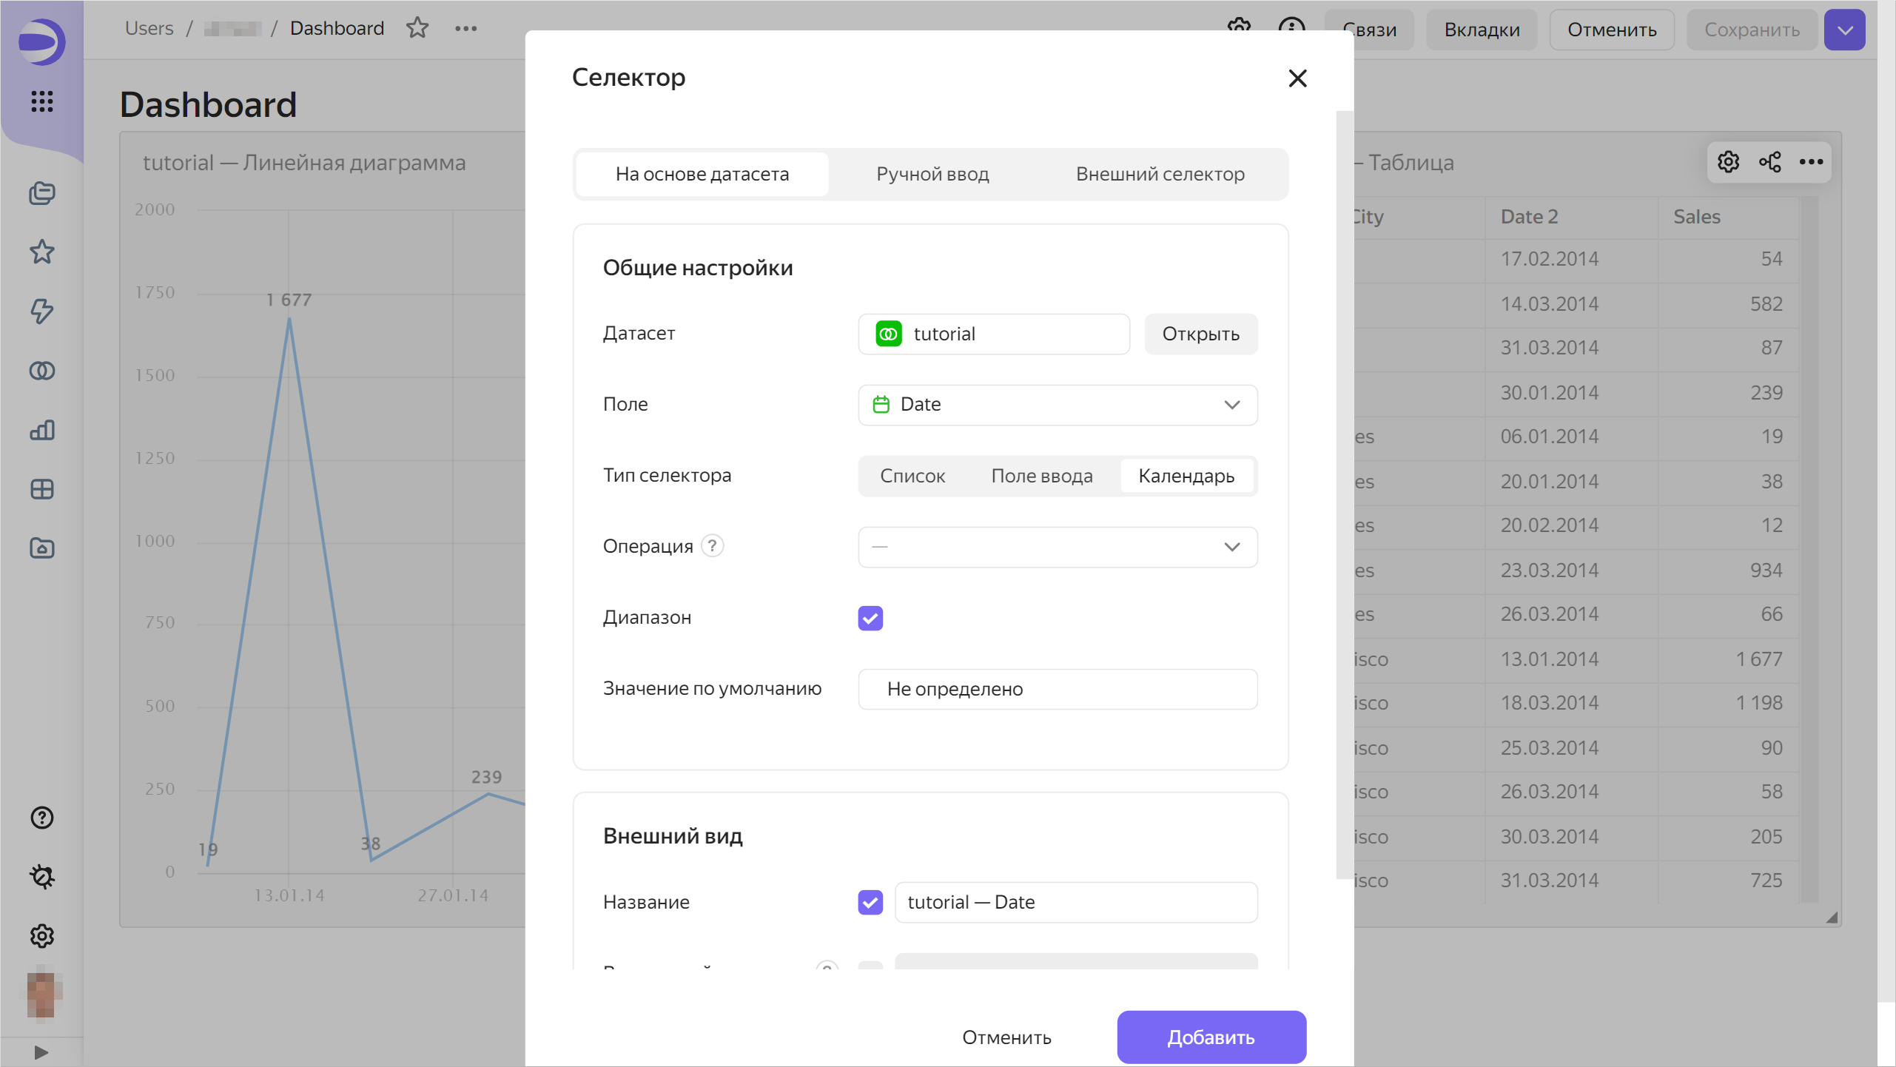Toggle the Название checkbox

(x=870, y=902)
